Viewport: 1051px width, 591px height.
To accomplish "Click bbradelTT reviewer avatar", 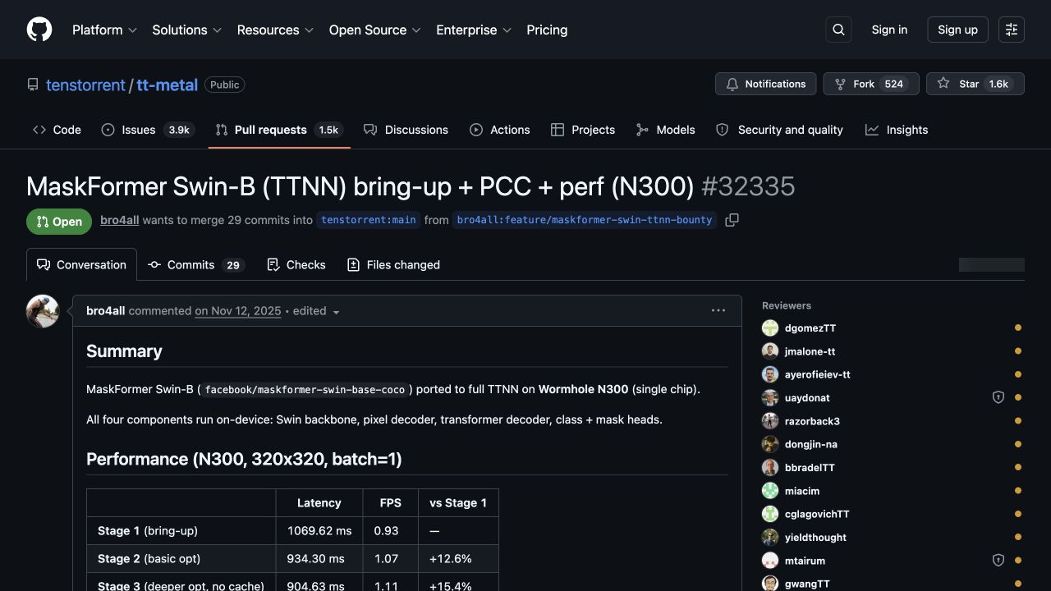I will click(x=770, y=468).
